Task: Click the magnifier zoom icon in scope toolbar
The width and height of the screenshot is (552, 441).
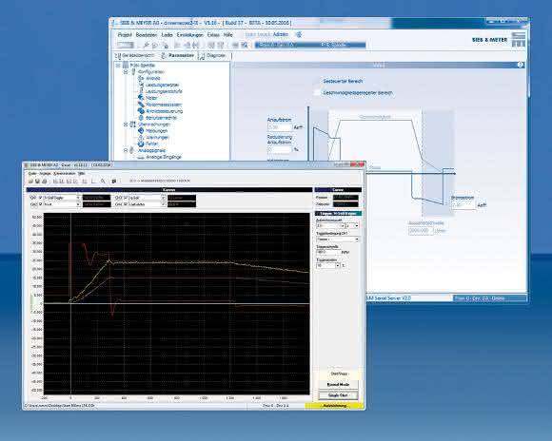Action: (103, 182)
